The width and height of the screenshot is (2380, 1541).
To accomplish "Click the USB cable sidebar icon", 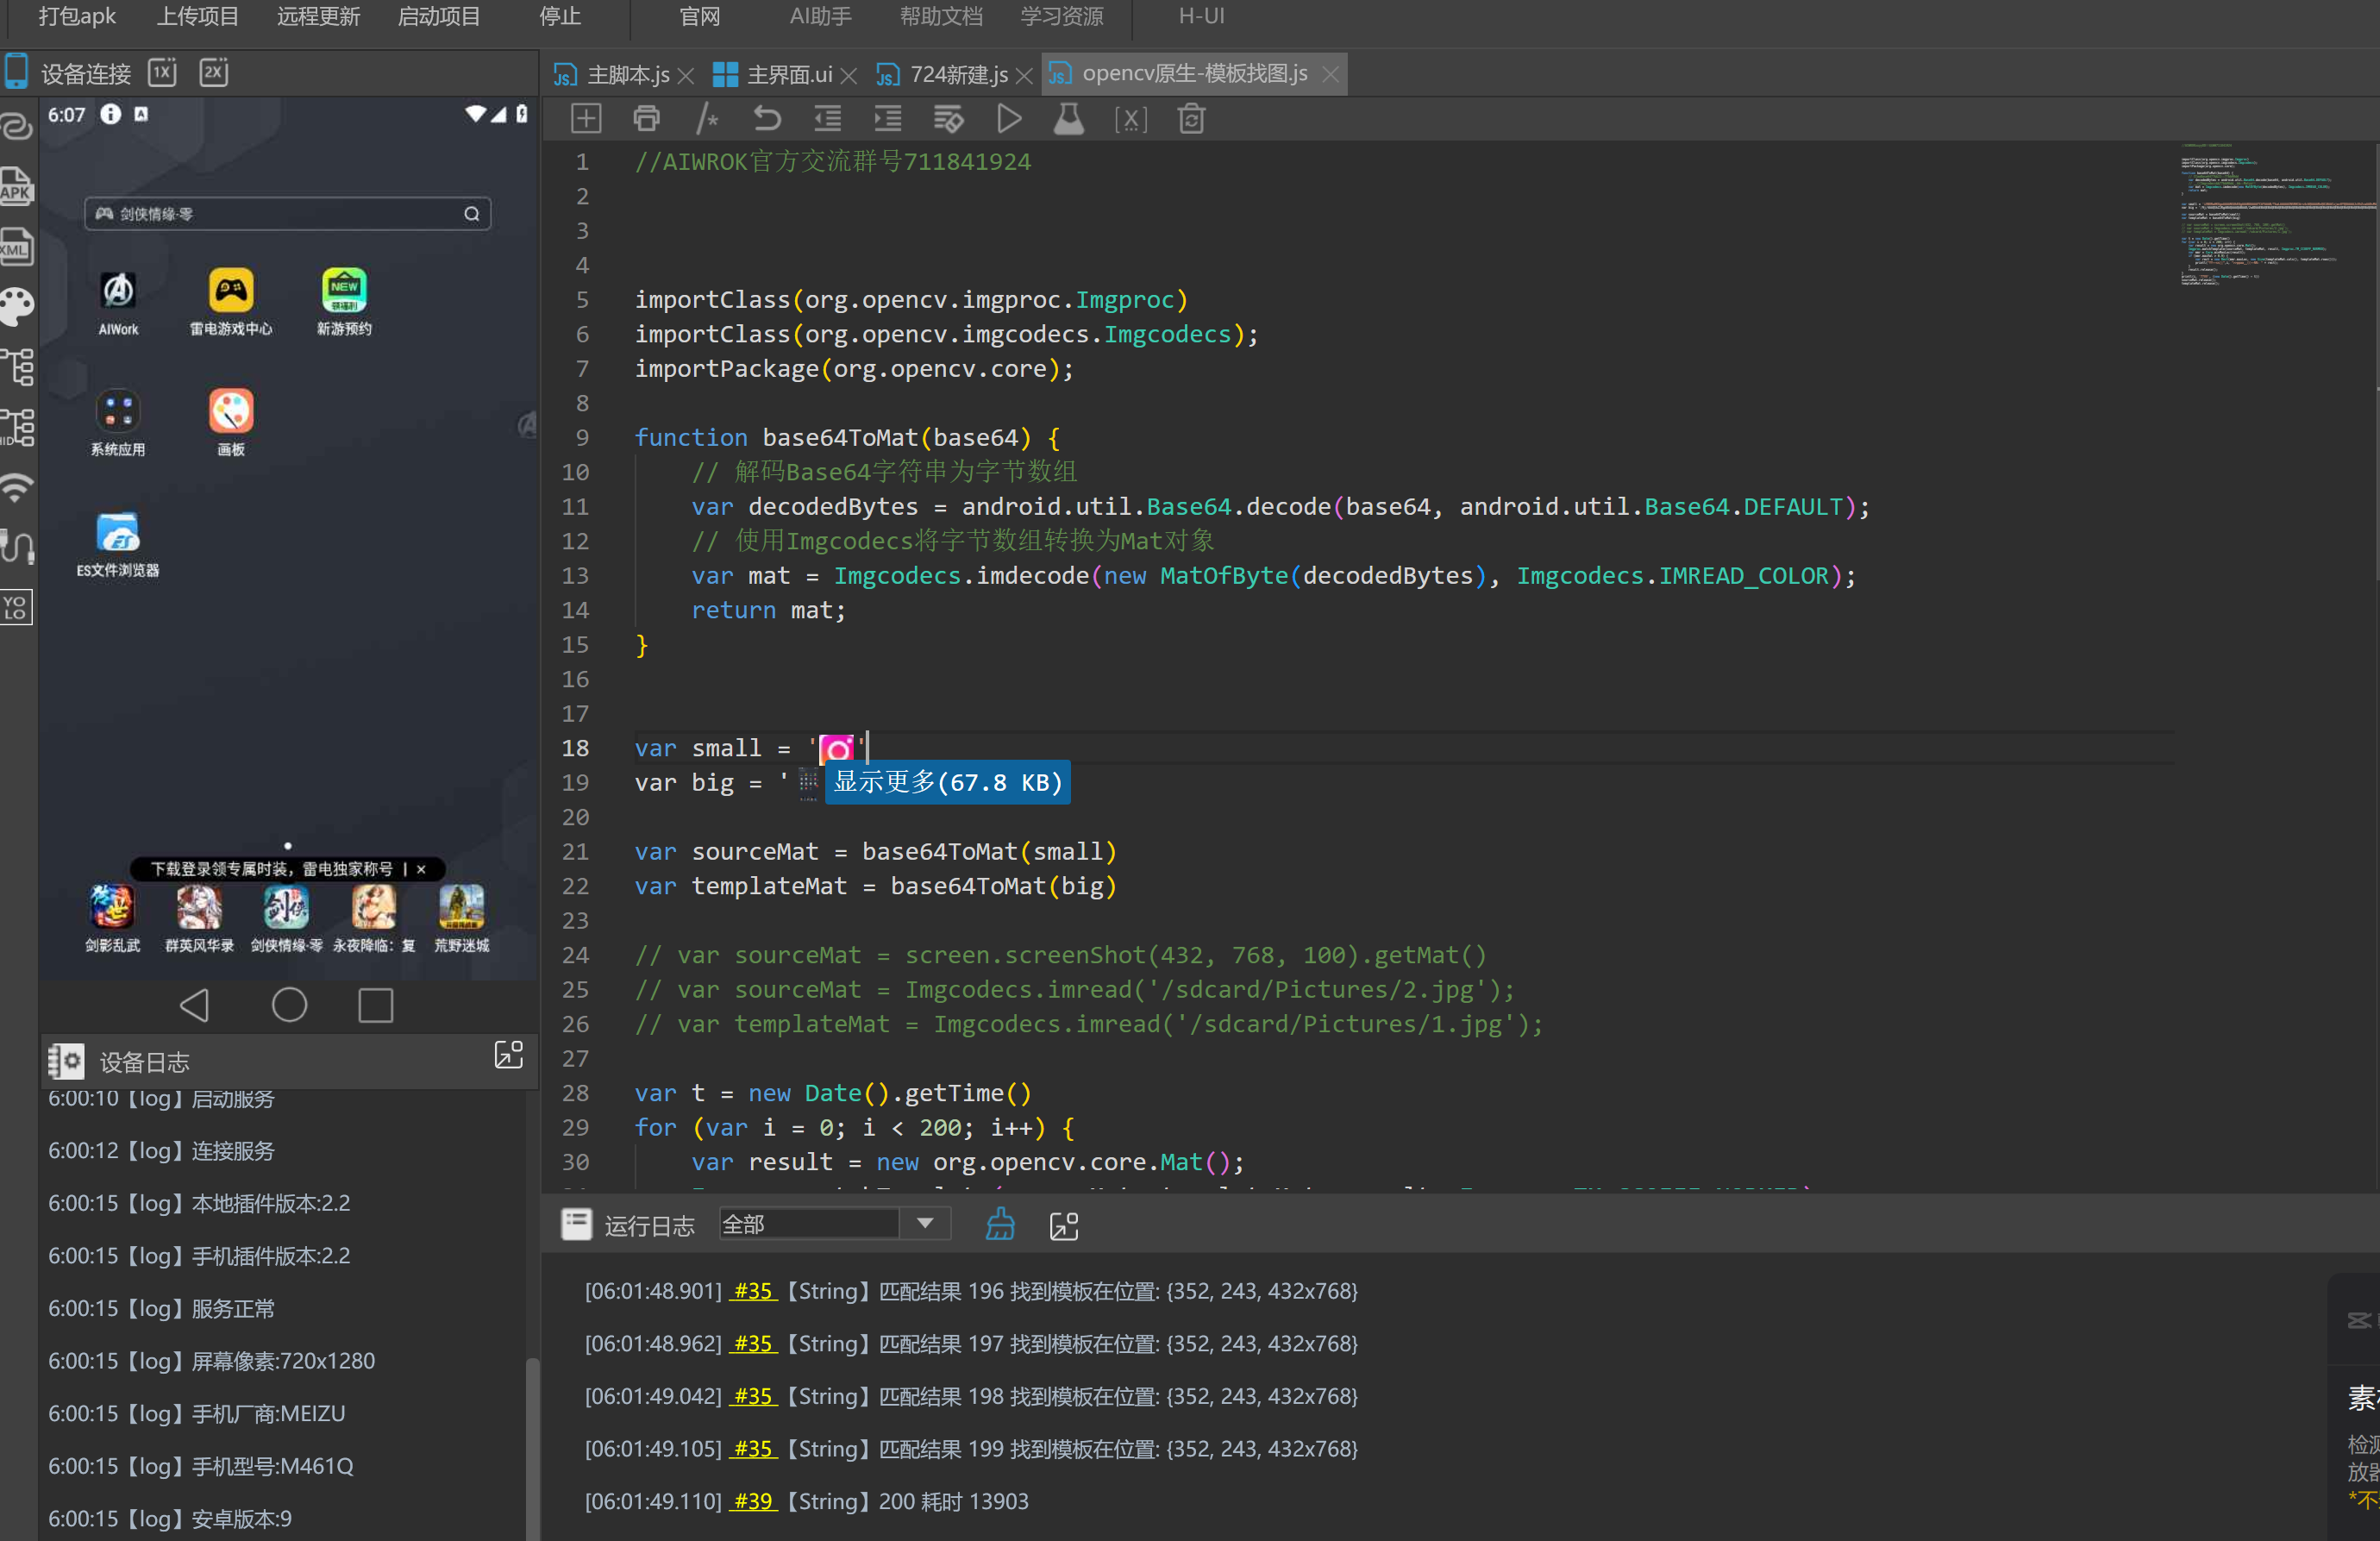I will coord(17,547).
